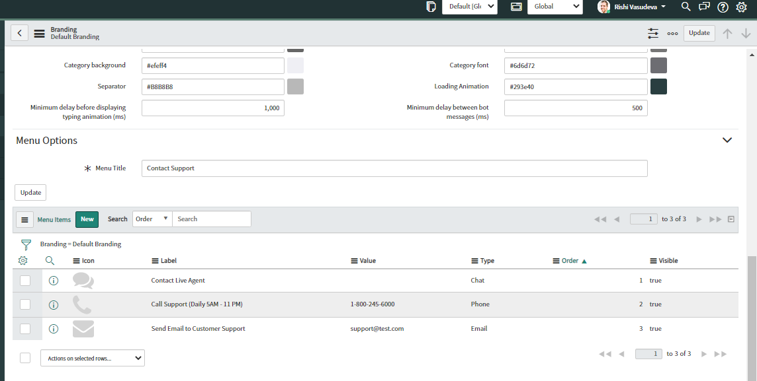Open Menu Items list hamburger menu
This screenshot has width=757, height=381.
click(24, 219)
